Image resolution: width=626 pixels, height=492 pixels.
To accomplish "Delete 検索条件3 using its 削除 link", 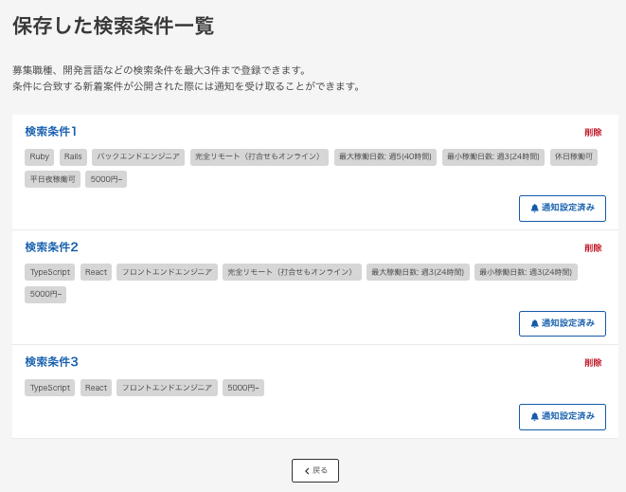I will click(x=593, y=362).
